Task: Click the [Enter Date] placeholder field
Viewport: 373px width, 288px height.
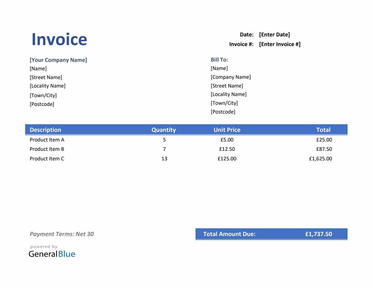Action: [x=274, y=35]
